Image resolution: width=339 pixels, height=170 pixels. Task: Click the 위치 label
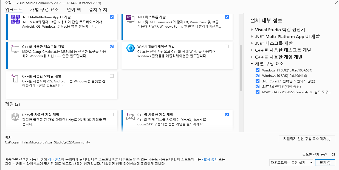pos(8,138)
